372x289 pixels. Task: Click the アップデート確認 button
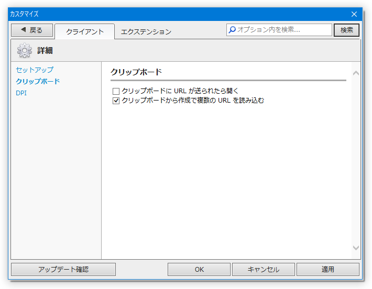pyautogui.click(x=63, y=269)
